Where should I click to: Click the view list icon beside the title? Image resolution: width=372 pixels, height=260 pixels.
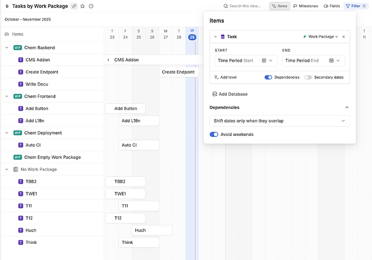click(7, 6)
